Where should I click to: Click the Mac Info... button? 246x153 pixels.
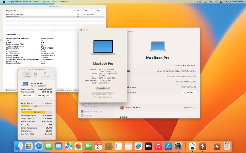coord(28,96)
